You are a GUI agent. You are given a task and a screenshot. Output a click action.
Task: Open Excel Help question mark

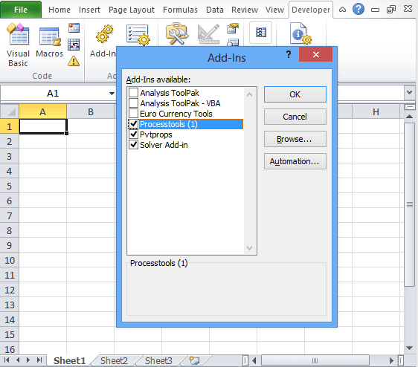click(x=358, y=10)
